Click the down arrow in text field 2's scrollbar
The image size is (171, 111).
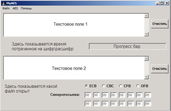(146, 77)
